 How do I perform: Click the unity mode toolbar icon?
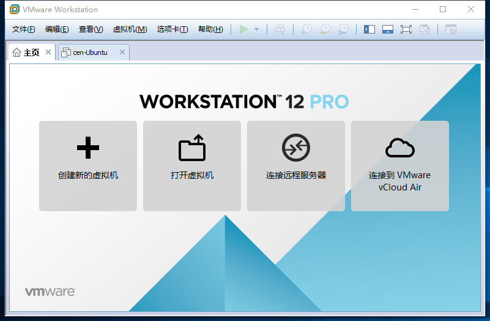[x=425, y=29]
